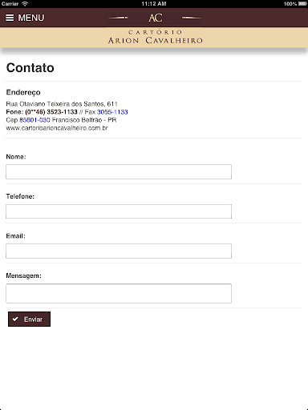This screenshot has height=410, width=308.
Task: Focus the Telefone input field
Action: pos(119,211)
